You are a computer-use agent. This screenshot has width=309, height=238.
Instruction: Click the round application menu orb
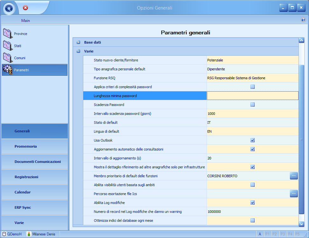[9, 8]
